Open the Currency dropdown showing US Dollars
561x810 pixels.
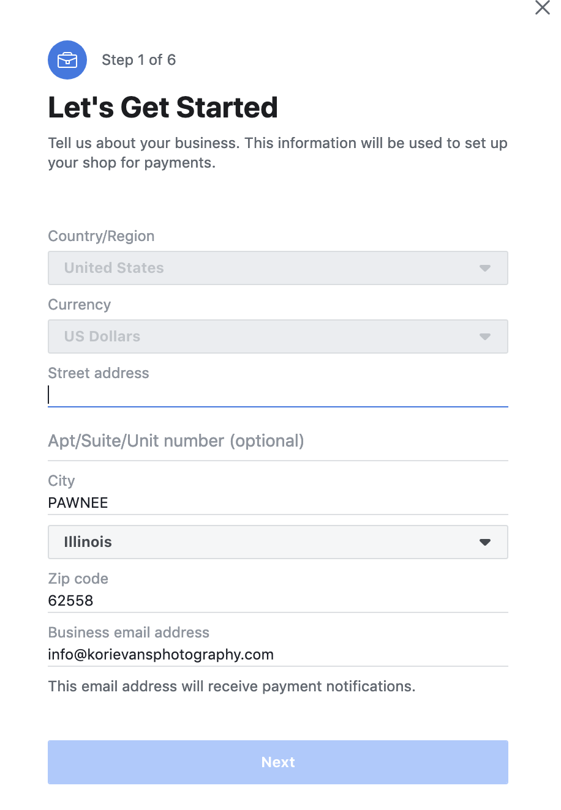pos(278,336)
